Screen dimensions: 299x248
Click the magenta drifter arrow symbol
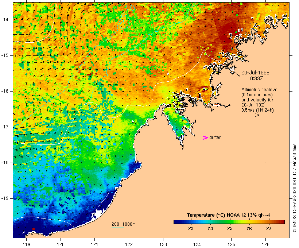pos(205,138)
